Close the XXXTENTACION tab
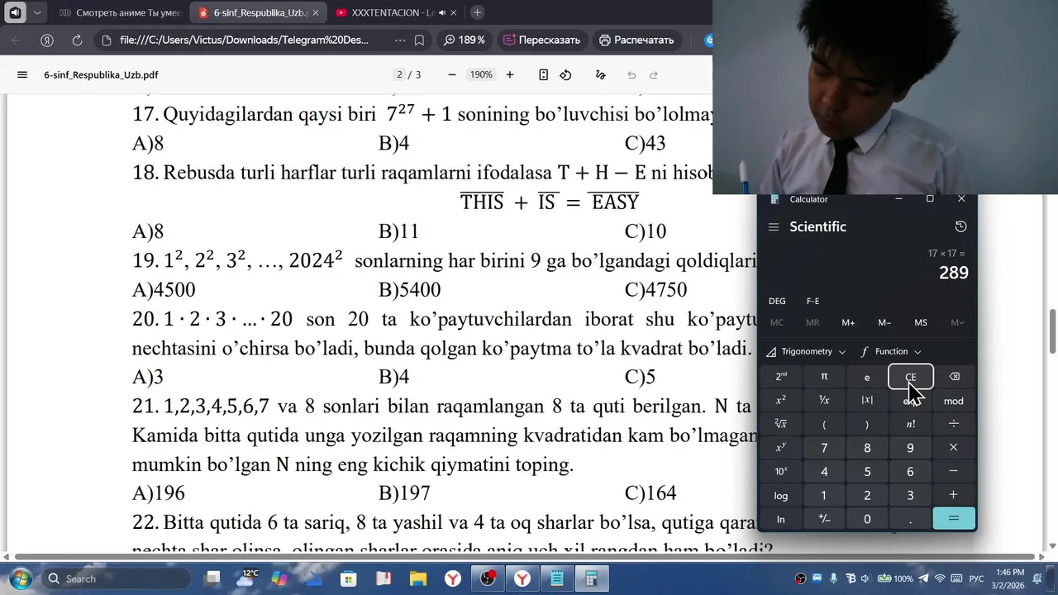This screenshot has width=1058, height=595. [455, 12]
